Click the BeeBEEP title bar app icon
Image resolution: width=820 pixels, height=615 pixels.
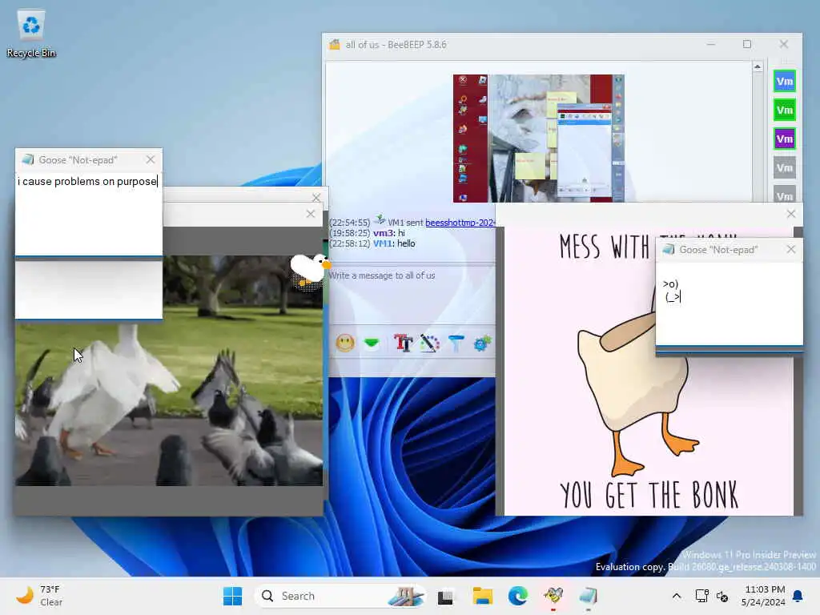click(x=335, y=45)
